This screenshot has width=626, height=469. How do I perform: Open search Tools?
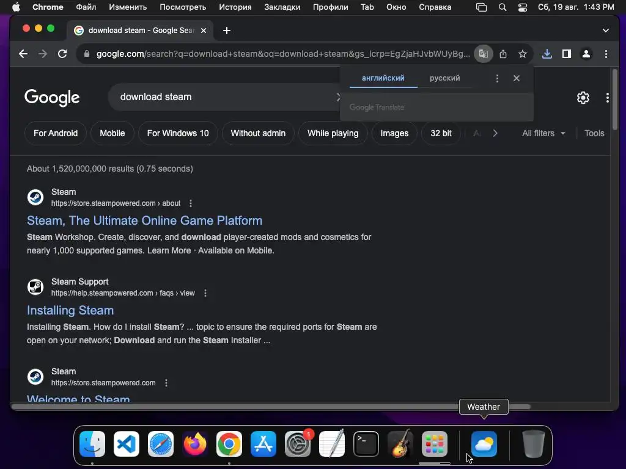click(x=594, y=133)
